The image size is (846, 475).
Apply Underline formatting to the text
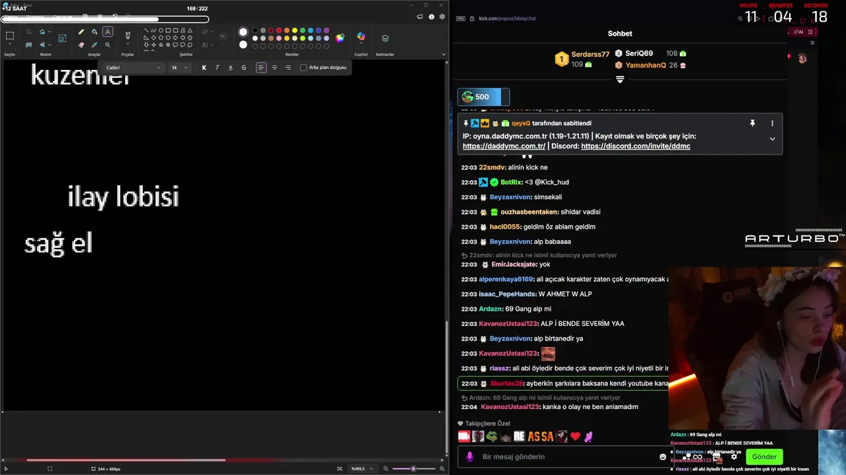[x=231, y=67]
